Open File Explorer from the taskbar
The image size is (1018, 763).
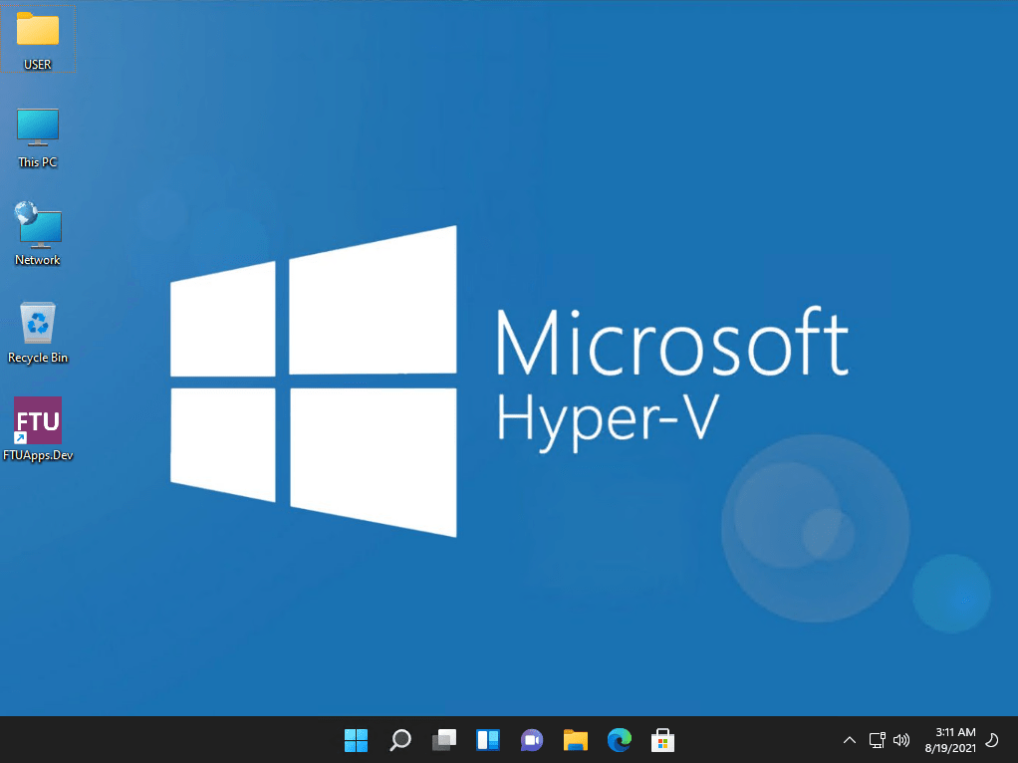coord(575,740)
